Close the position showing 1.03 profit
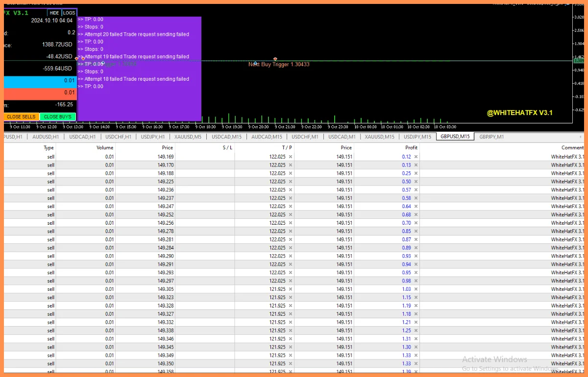The width and height of the screenshot is (588, 377). pyautogui.click(x=416, y=289)
